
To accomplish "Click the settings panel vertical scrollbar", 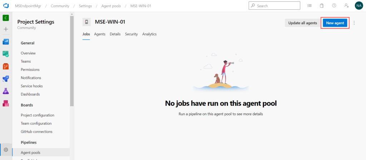I will coord(71,61).
